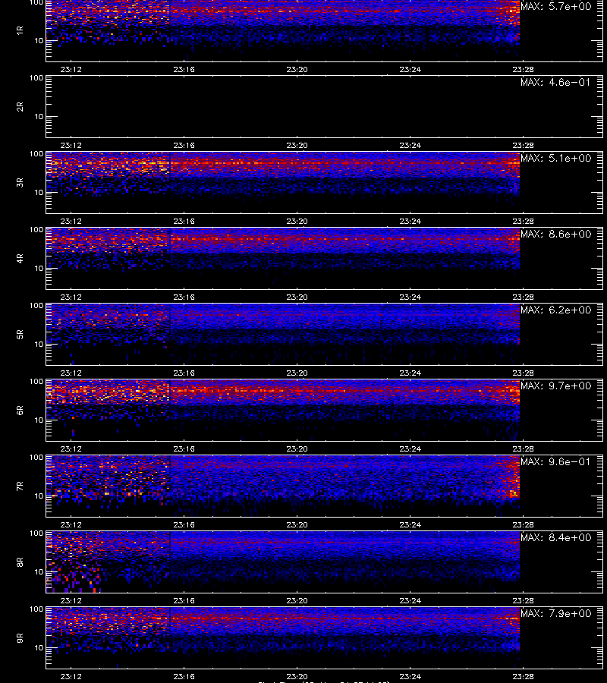Click the 4R panel axis label
The height and width of the screenshot is (683, 607).
click(20, 258)
